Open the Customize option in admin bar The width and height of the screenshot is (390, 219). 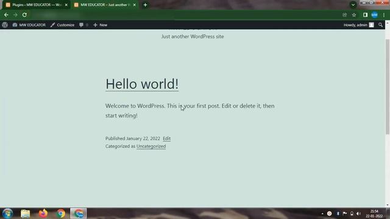point(62,25)
